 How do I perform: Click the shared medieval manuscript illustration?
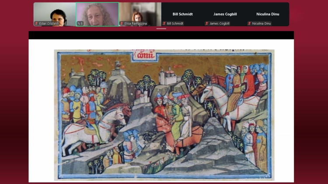click(164, 115)
